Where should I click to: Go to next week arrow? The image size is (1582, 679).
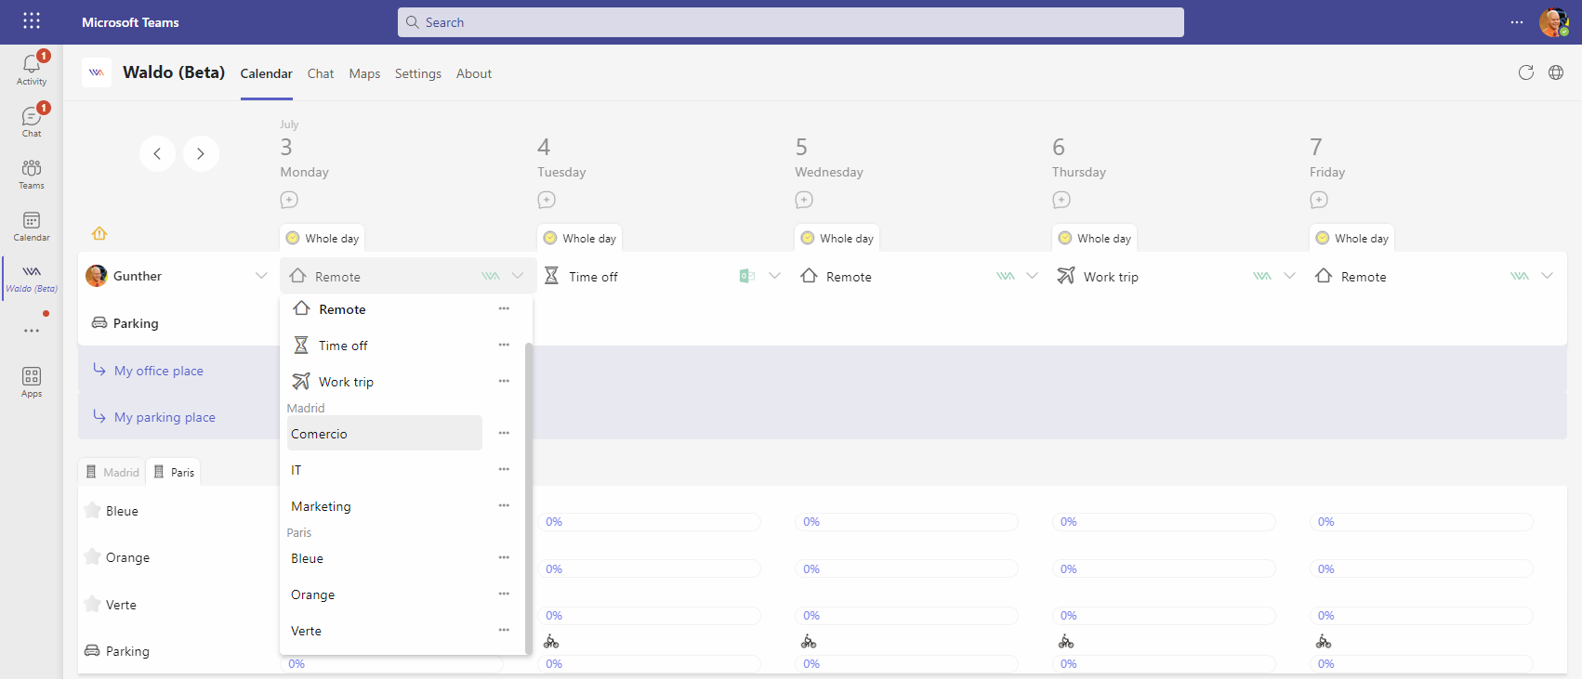201,153
